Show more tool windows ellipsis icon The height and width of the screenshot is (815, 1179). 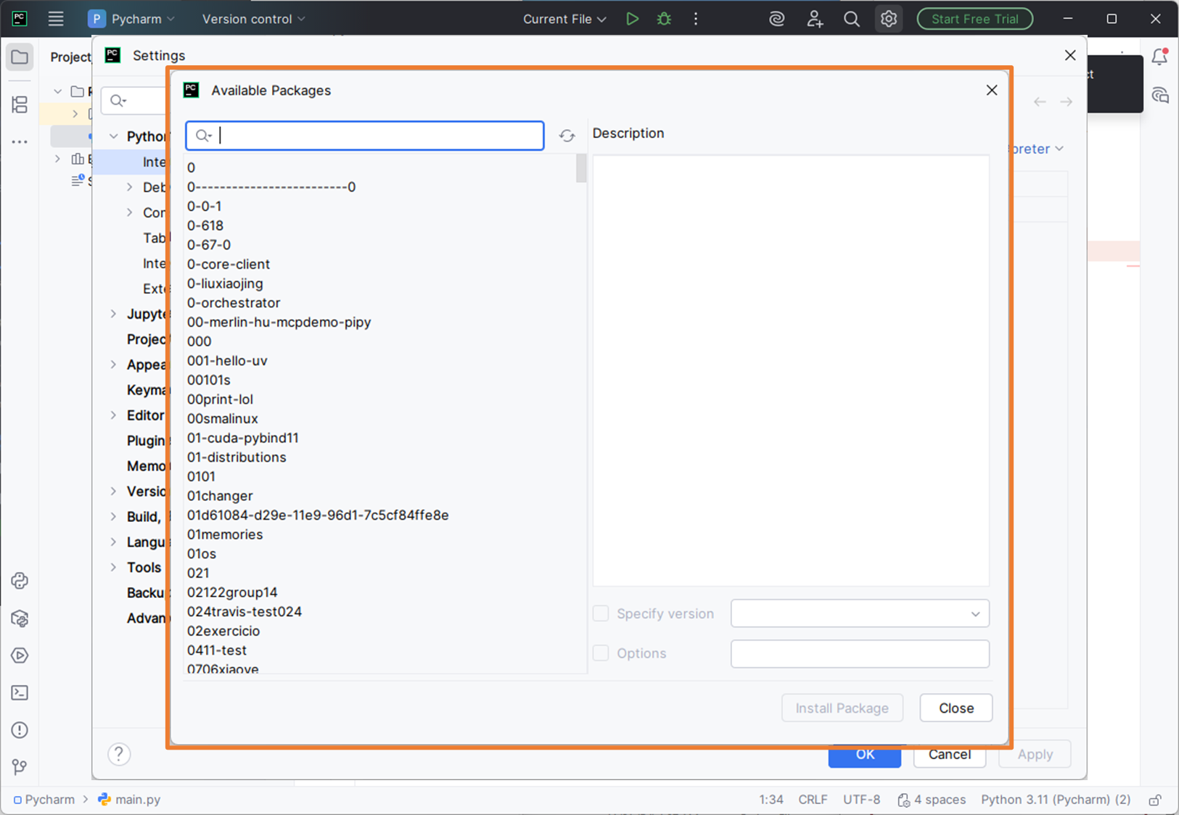pos(20,142)
